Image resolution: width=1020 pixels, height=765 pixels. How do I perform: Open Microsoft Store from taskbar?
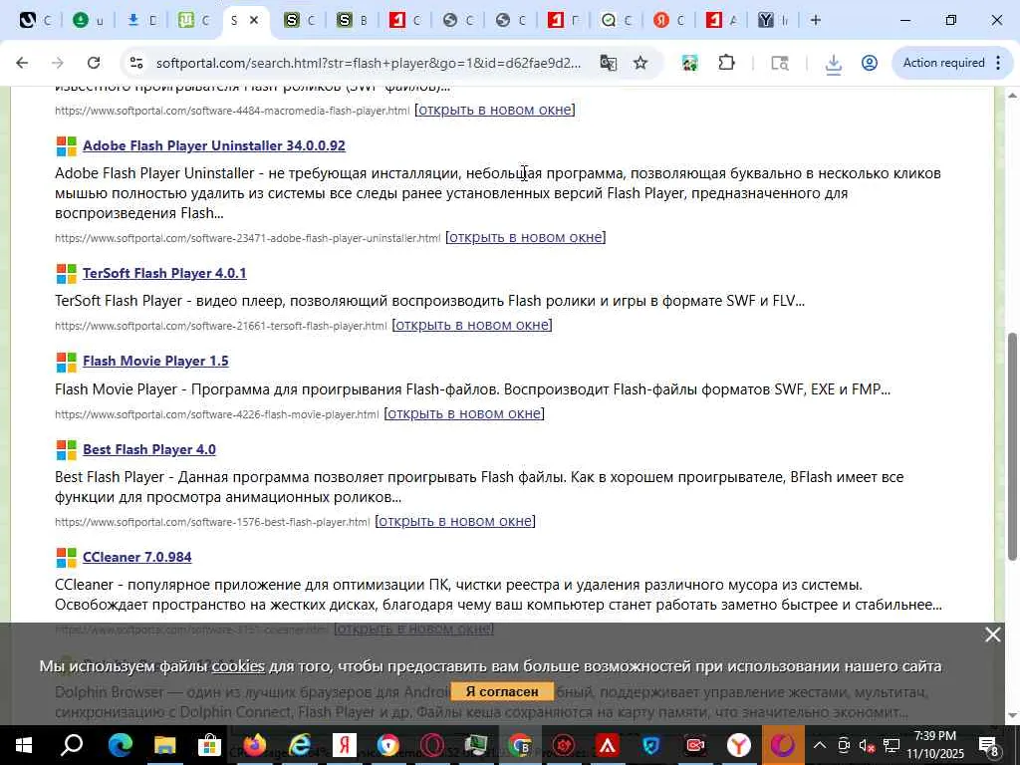pos(209,745)
